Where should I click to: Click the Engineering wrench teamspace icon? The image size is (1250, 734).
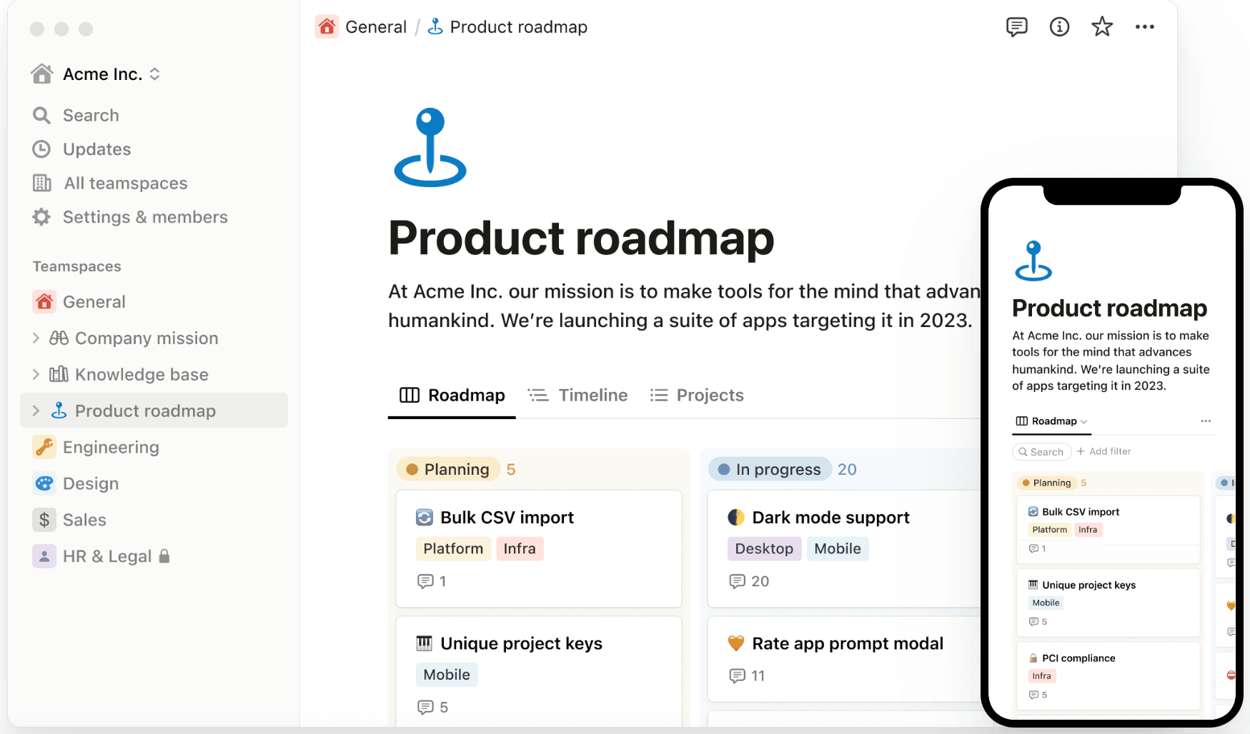coord(44,447)
